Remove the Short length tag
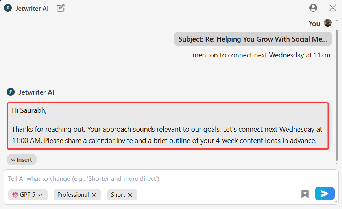 (130, 195)
